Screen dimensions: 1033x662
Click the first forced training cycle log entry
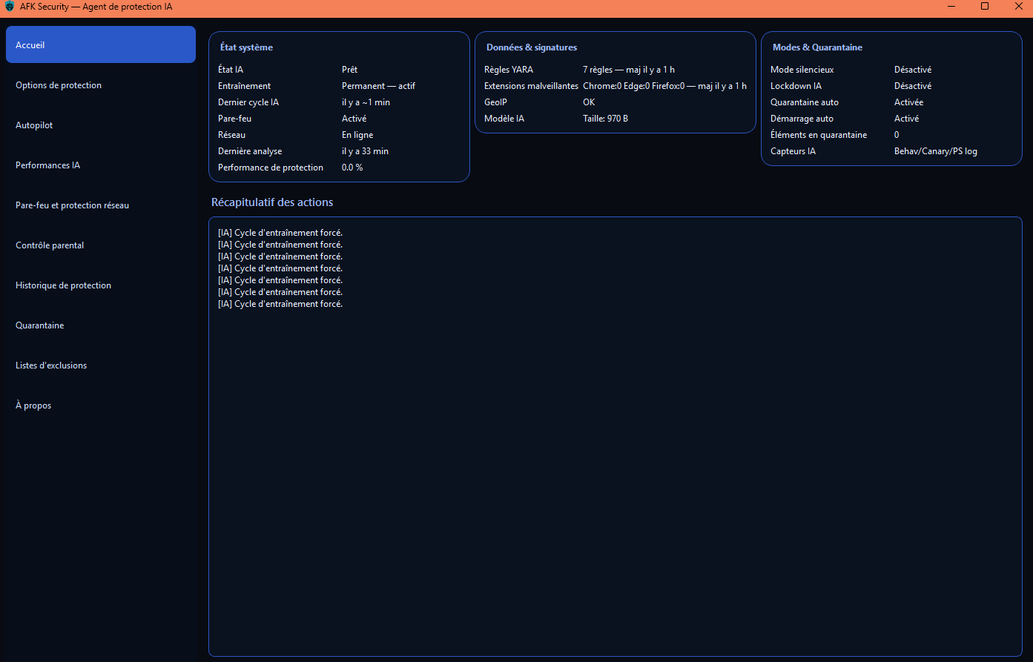click(280, 233)
